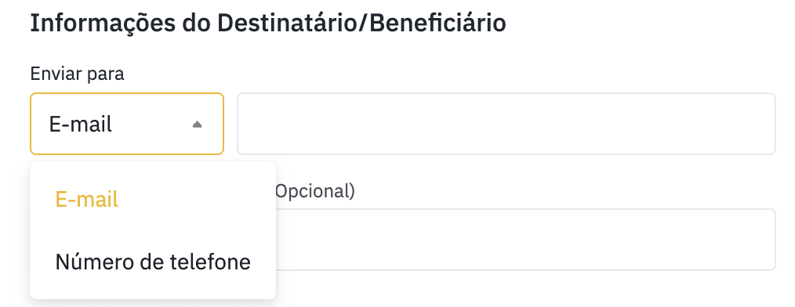Click blank space between the two dropdown options
Viewport: 795px width, 307px height.
(x=153, y=231)
